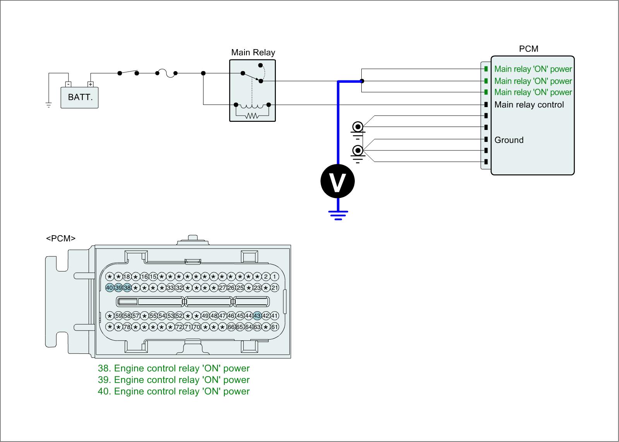The image size is (619, 442).
Task: Select highlighted pin 39 on PCM connector
Action: (118, 288)
